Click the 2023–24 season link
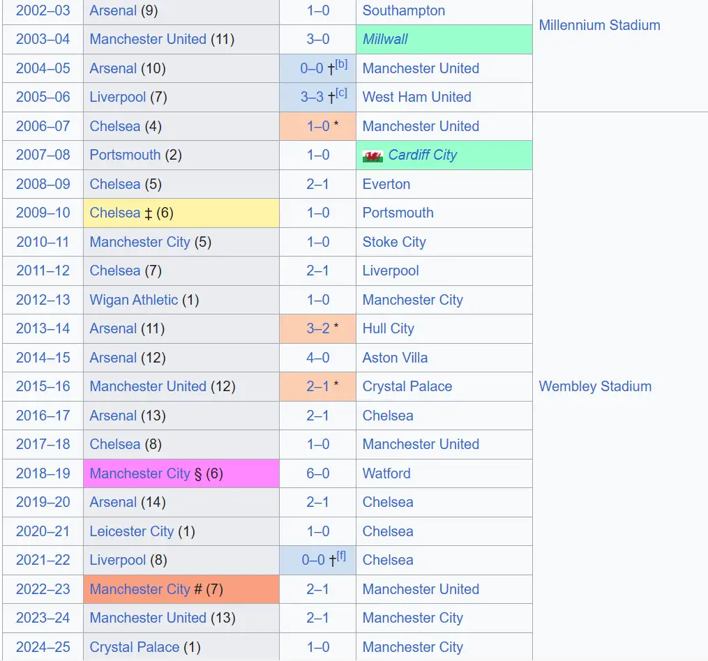The height and width of the screenshot is (661, 708). 43,618
